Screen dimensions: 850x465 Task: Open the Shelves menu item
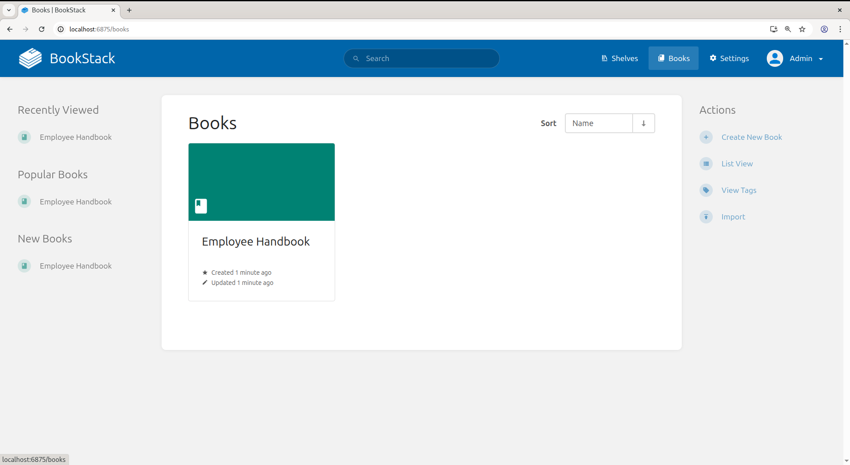tap(619, 58)
